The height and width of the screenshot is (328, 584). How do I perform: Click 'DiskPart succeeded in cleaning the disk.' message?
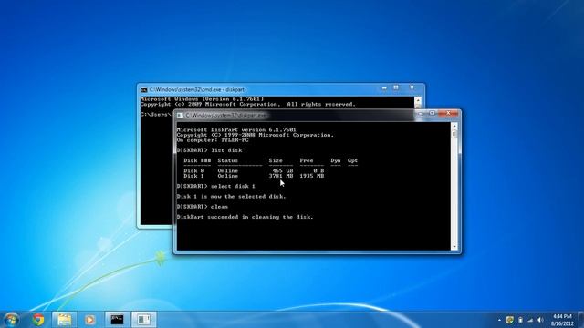tap(245, 217)
